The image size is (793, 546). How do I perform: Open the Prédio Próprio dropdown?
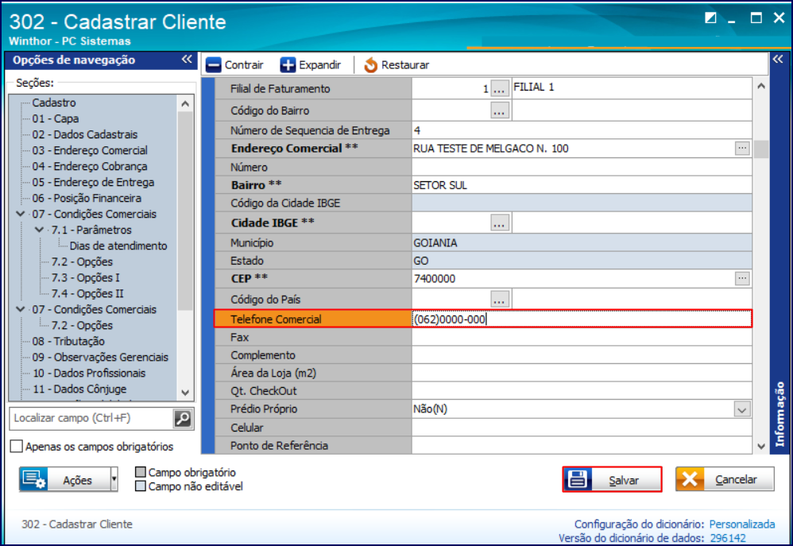click(742, 409)
